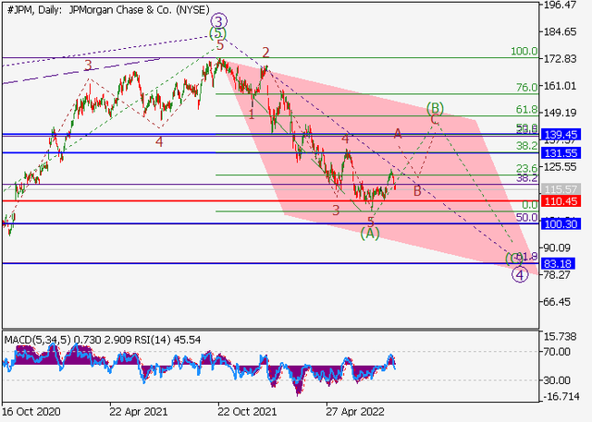Select the red 110.45 price level tag

coord(564,200)
